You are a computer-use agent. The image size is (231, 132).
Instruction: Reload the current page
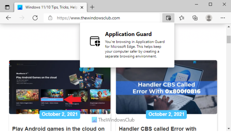(35, 18)
